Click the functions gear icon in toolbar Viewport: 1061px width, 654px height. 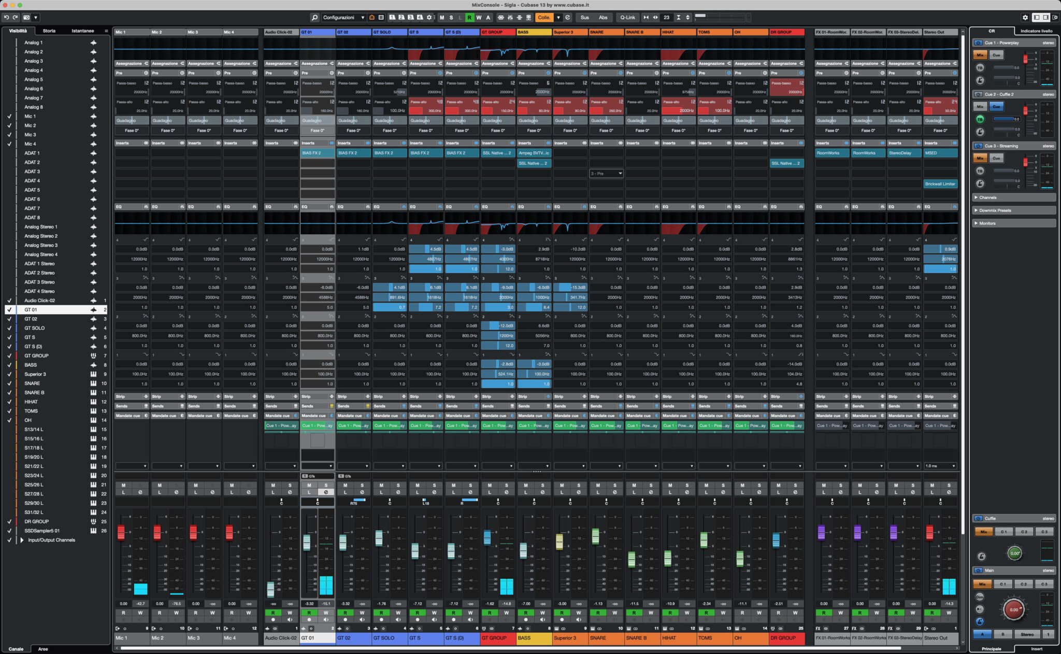tap(429, 17)
